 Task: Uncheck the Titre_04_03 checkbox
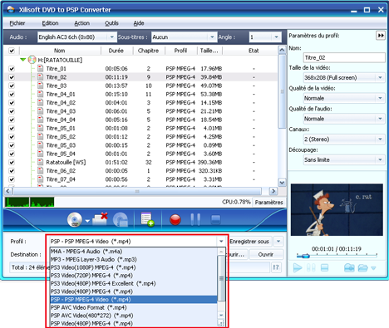[12, 111]
